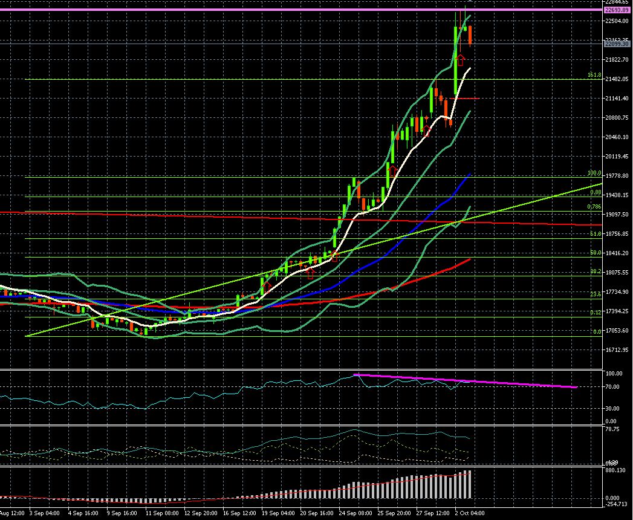Viewport: 633px width, 520px height.
Task: Select the 24 Sep 08:00 time label
Action: click(x=355, y=513)
